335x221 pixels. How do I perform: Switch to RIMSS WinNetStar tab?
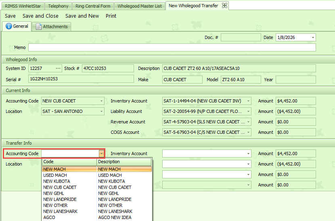[23, 6]
